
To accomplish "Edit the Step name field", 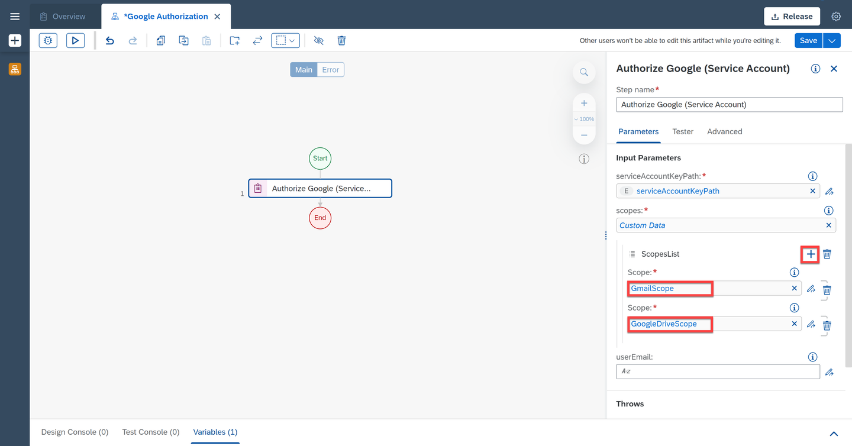I will [730, 105].
